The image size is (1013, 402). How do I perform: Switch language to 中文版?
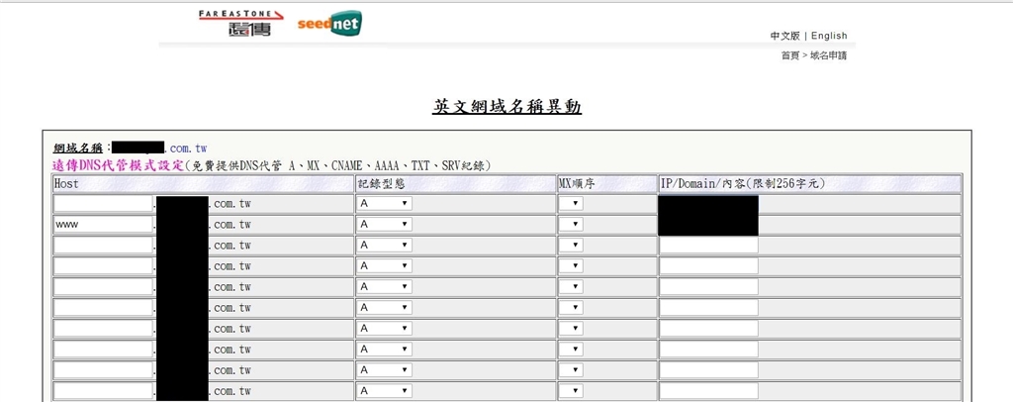(x=784, y=37)
